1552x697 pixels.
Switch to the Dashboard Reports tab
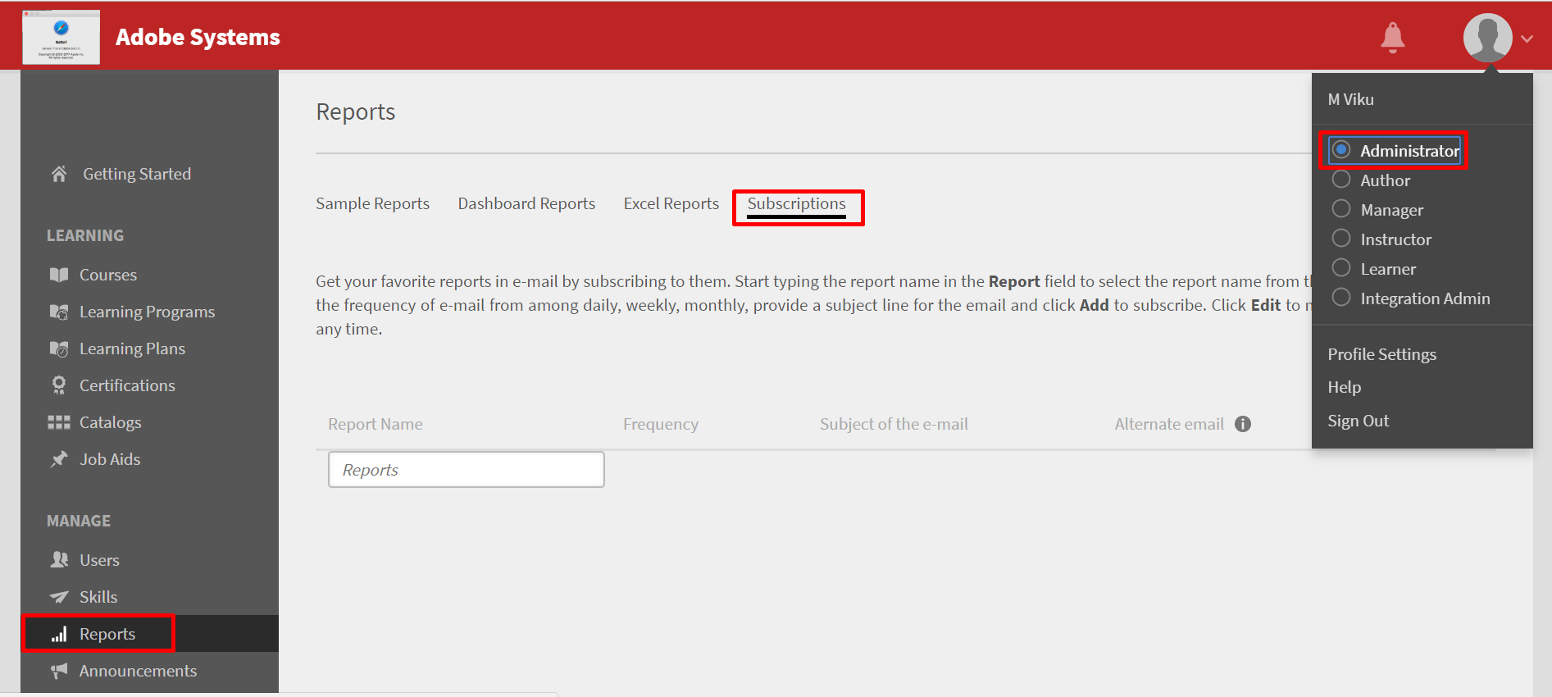(526, 203)
